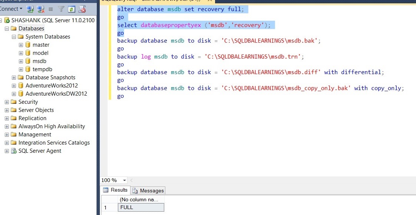Screen dimensions: 416x215
Task: Select the master database label
Action: coord(41,45)
